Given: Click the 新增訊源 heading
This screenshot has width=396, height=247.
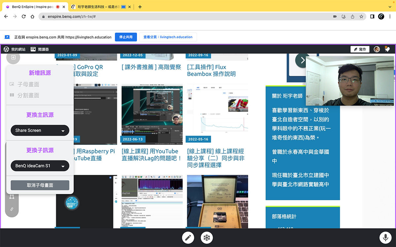Looking at the screenshot, I should [40, 73].
